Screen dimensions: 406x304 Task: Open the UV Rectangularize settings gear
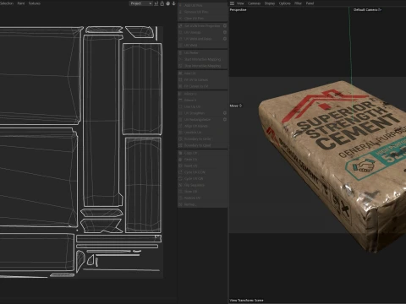(x=225, y=120)
